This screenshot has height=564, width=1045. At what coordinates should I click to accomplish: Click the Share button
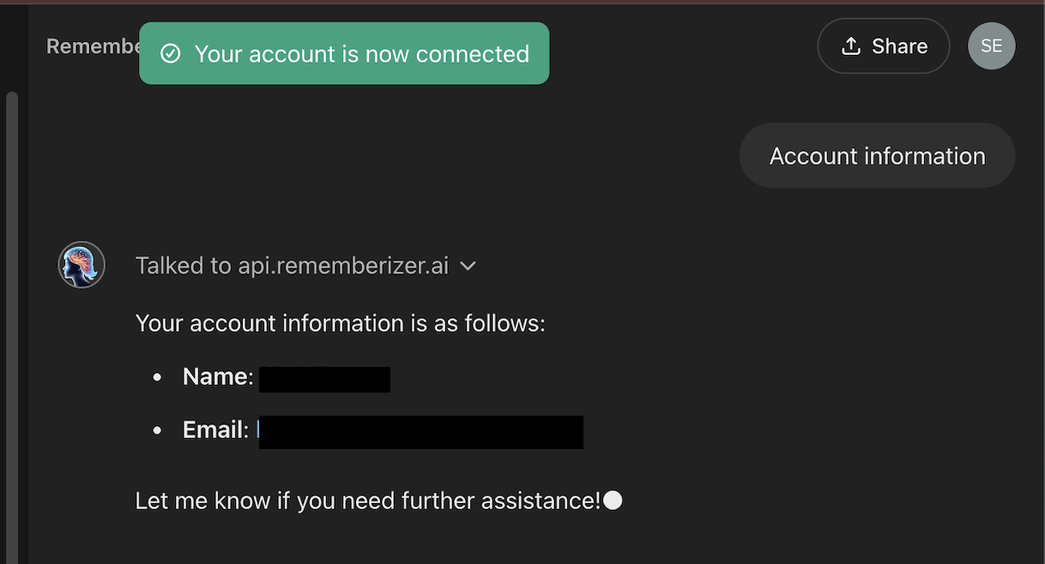(x=884, y=45)
